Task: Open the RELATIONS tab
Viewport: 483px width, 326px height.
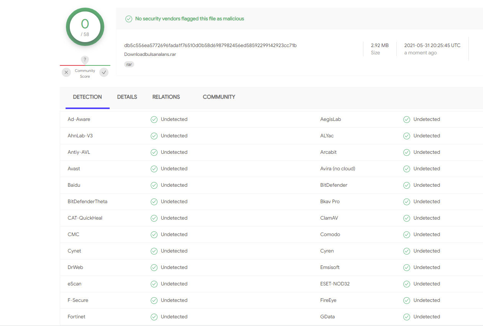Action: point(166,97)
